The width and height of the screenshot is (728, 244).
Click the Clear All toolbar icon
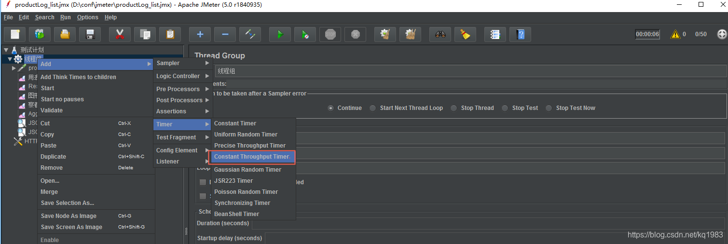[411, 34]
